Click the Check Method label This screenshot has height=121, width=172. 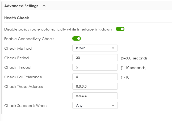(x=18, y=48)
